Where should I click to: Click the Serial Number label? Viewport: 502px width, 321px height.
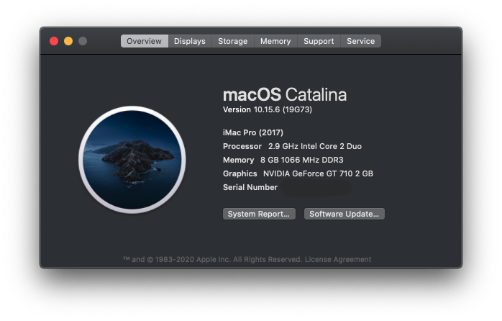coord(250,187)
